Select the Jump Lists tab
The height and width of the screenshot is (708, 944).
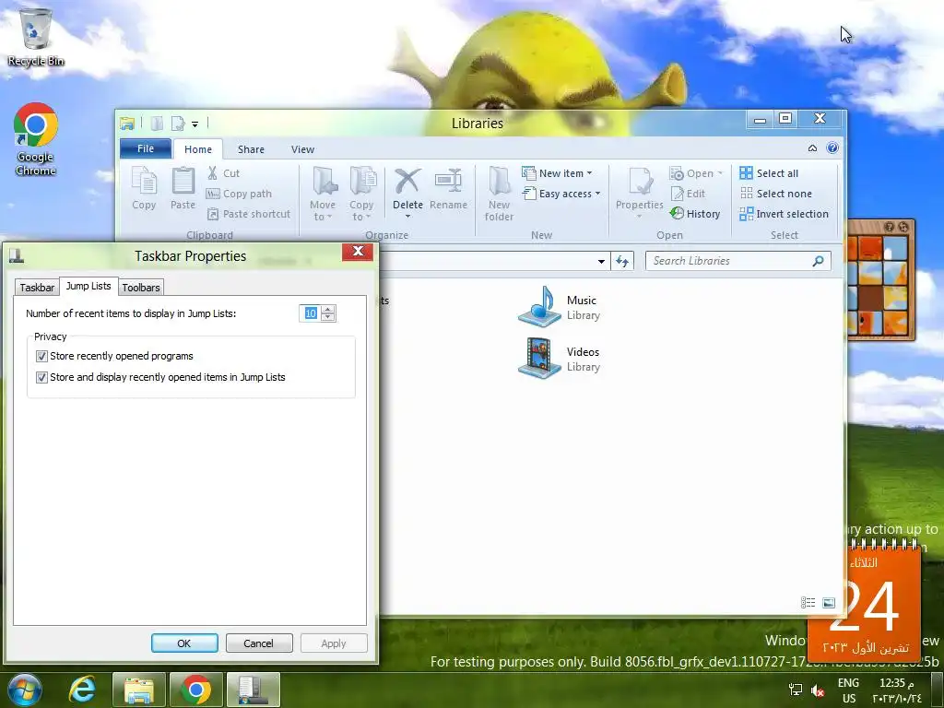[88, 286]
